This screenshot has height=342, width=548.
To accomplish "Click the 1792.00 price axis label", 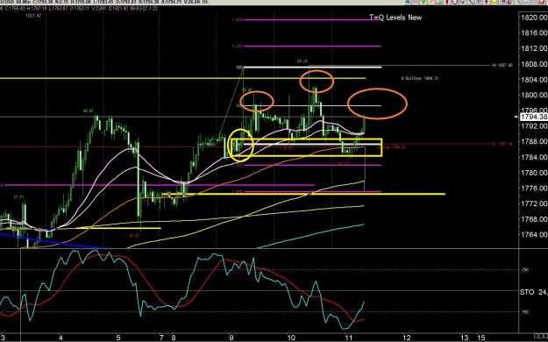I will point(534,126).
